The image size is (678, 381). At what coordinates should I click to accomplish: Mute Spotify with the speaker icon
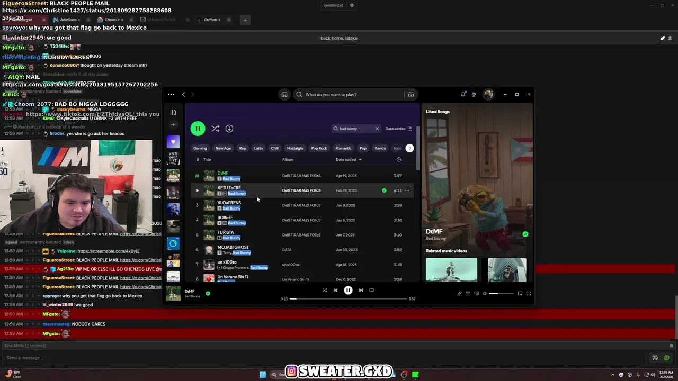(x=484, y=294)
